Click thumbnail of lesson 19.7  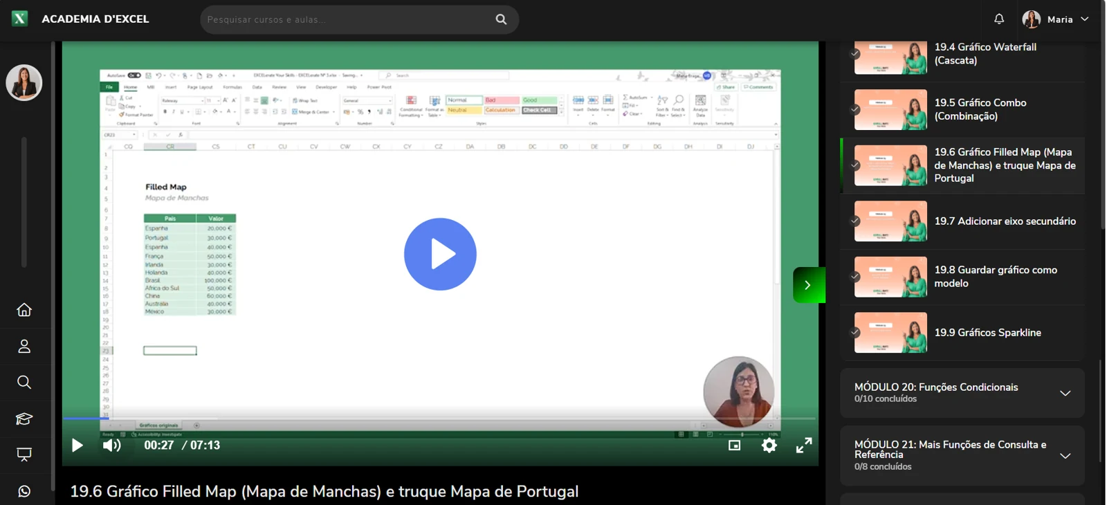click(x=890, y=221)
